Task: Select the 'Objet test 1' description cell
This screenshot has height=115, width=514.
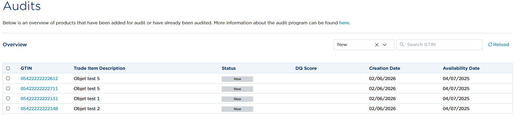Action: pos(87,99)
